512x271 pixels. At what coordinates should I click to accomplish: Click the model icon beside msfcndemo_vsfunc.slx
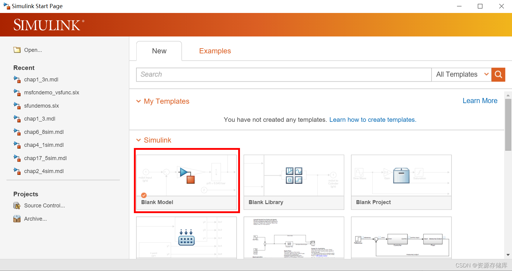coord(17,92)
